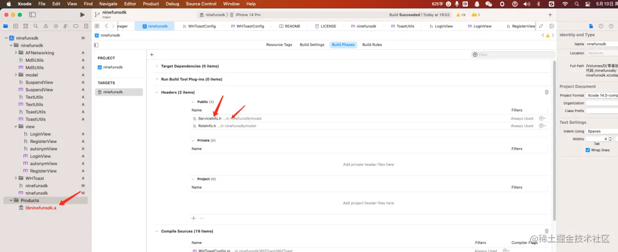The width and height of the screenshot is (618, 252).
Task: Switch to the Build Rules tab
Action: (372, 45)
